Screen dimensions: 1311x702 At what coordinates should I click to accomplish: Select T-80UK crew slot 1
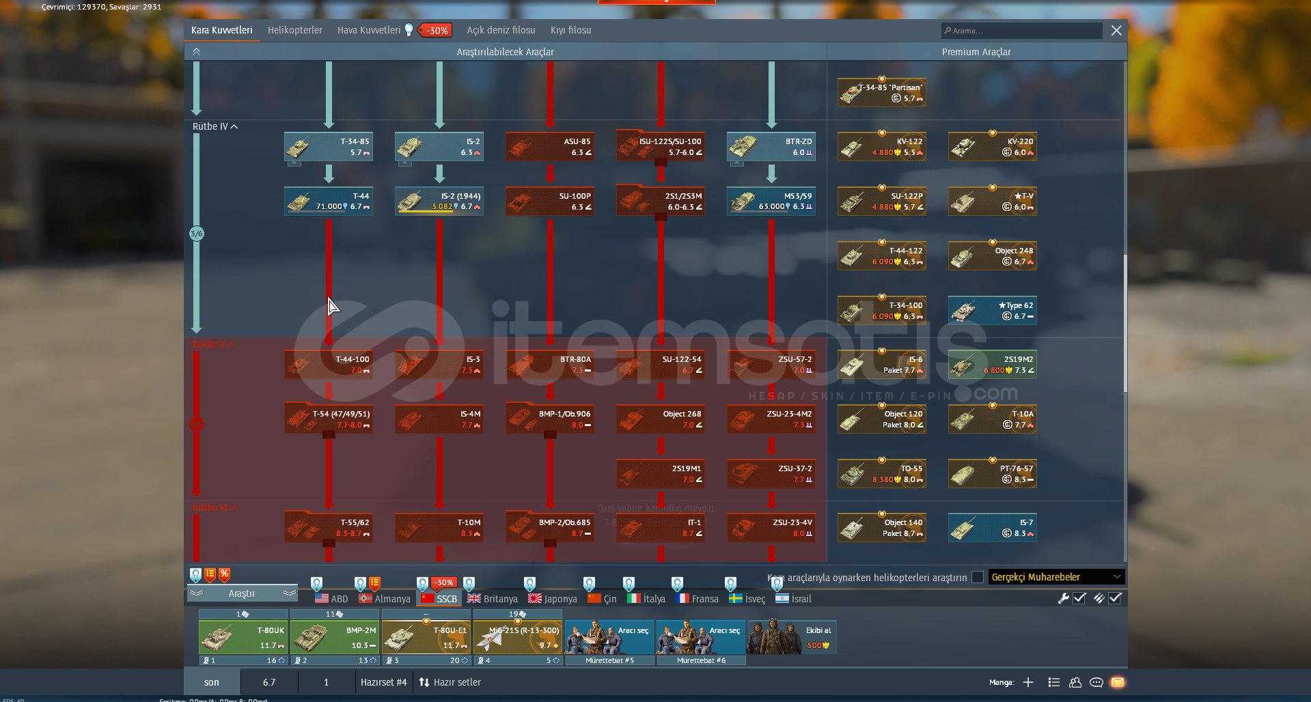point(243,638)
